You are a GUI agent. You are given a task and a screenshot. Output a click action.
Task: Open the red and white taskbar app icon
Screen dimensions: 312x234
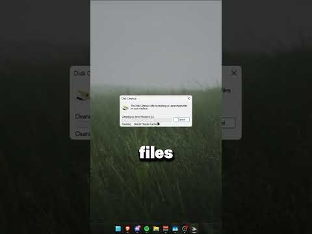click(x=166, y=229)
